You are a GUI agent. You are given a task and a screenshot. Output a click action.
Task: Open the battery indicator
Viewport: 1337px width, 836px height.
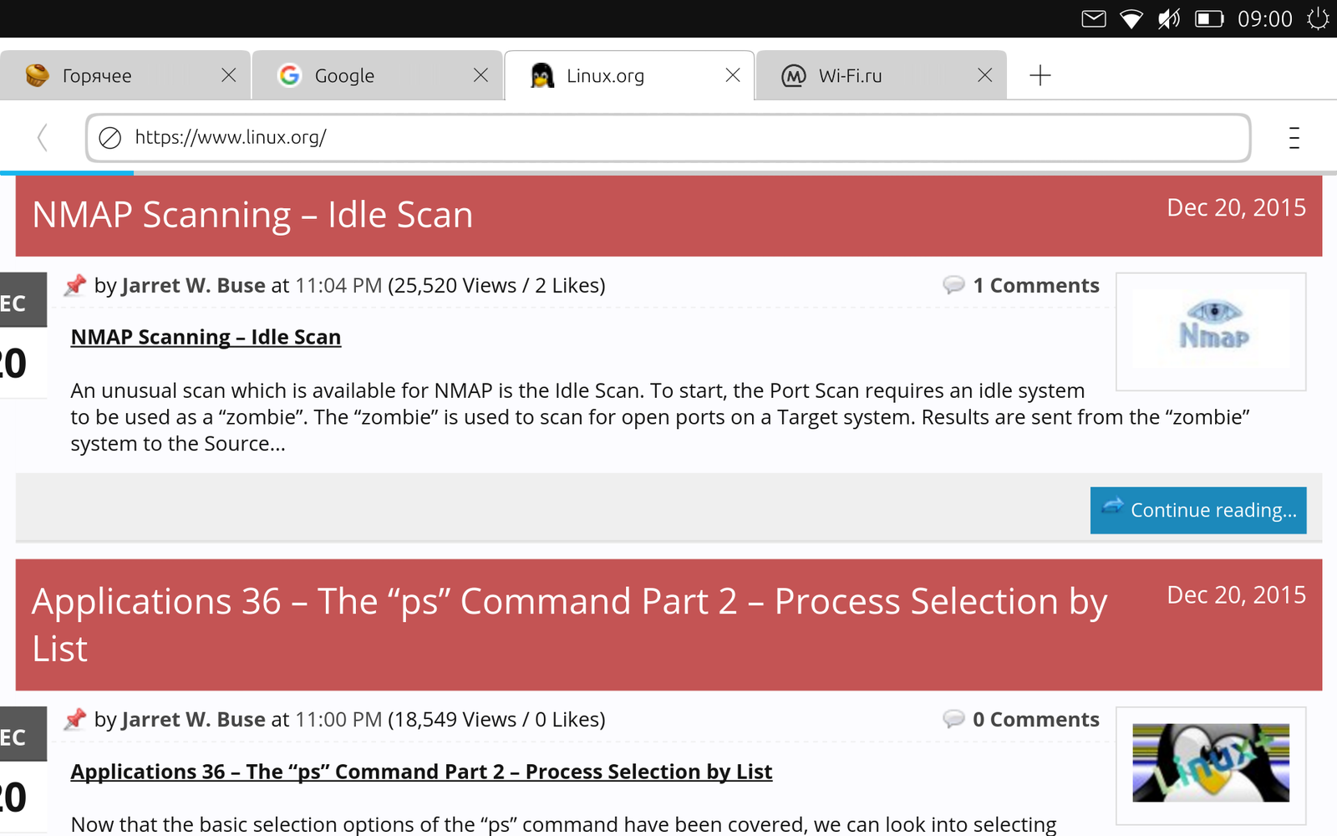coord(1208,18)
